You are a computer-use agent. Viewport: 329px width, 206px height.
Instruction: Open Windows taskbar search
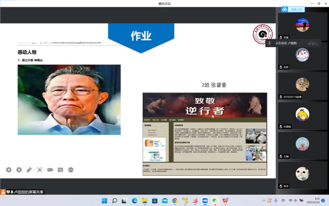[114, 201]
